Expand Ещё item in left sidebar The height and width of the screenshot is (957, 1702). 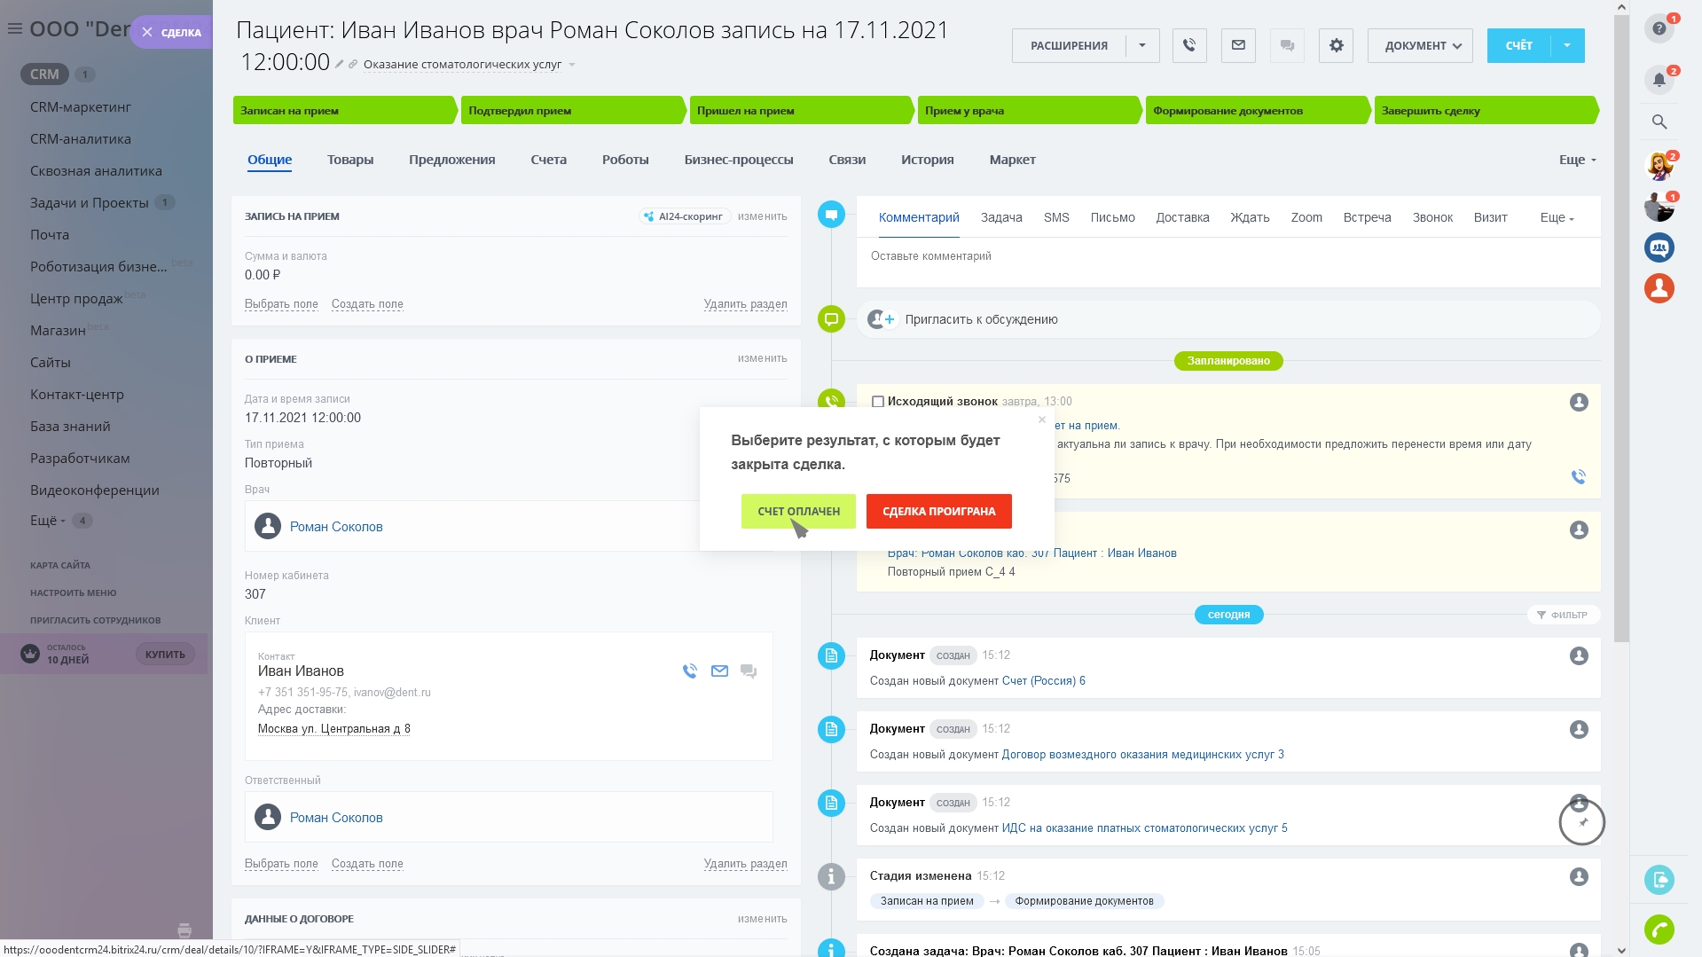click(x=48, y=521)
